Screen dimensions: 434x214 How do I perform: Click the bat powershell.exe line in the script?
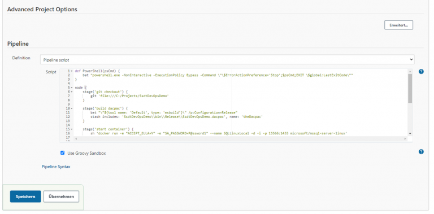pyautogui.click(x=218, y=75)
